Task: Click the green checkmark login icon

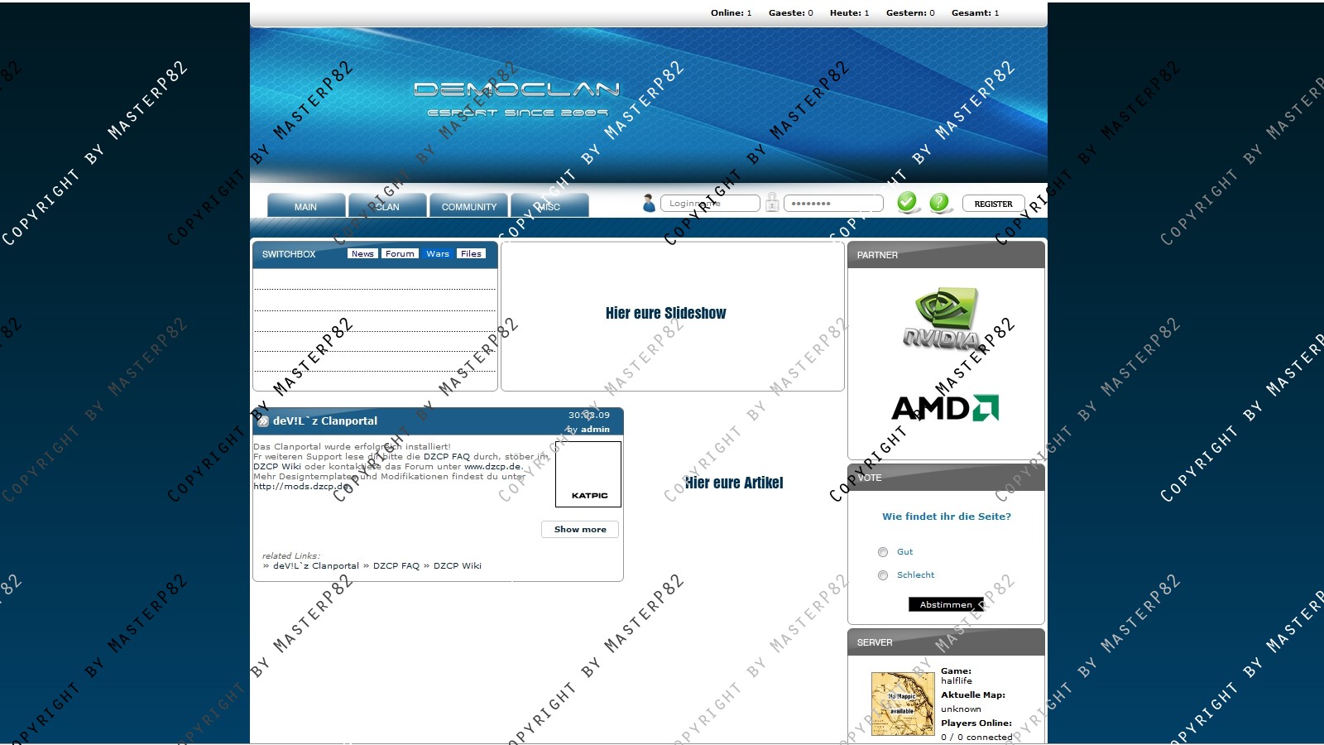Action: pyautogui.click(x=908, y=202)
